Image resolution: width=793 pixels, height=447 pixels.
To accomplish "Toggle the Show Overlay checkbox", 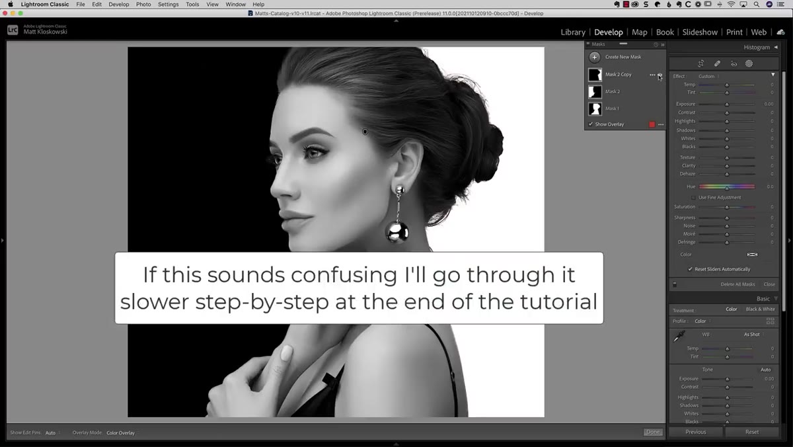I will [x=591, y=124].
